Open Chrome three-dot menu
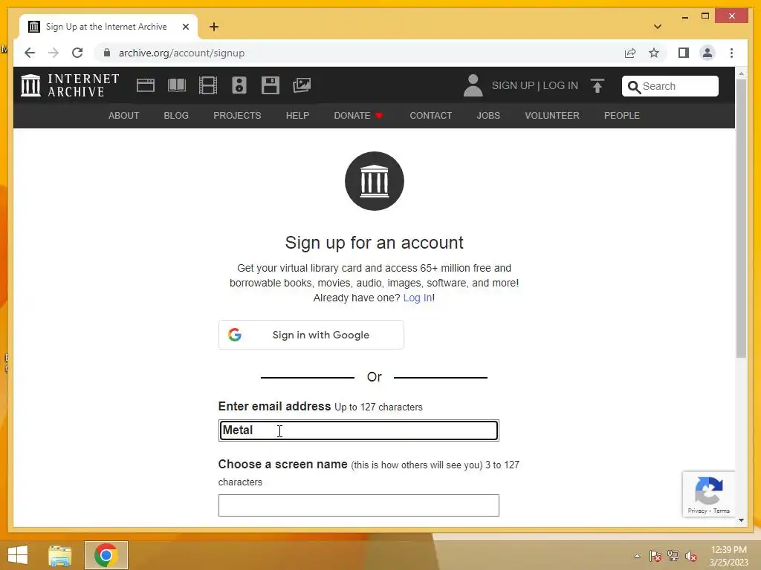 click(732, 53)
